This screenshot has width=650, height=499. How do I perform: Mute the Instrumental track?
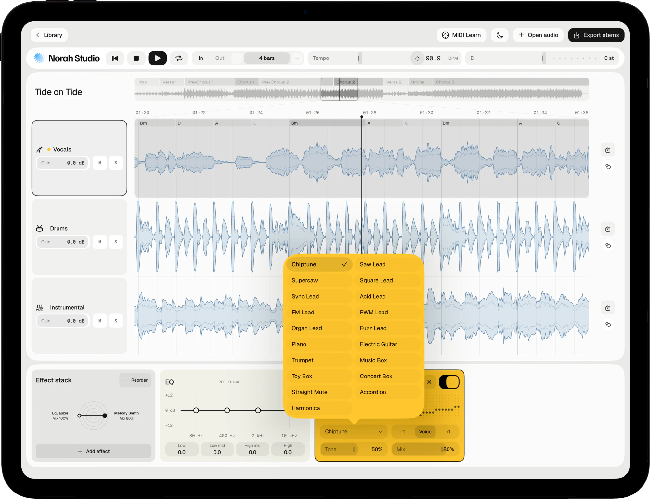[100, 321]
